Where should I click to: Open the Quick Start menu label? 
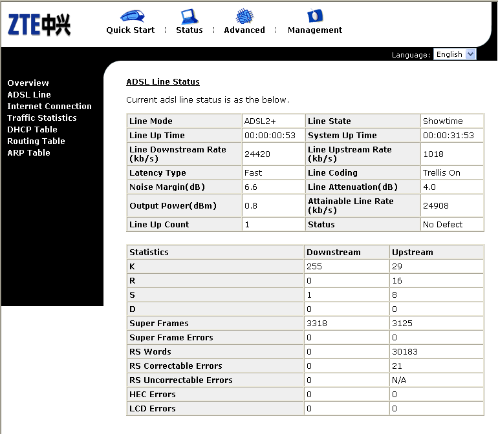131,30
